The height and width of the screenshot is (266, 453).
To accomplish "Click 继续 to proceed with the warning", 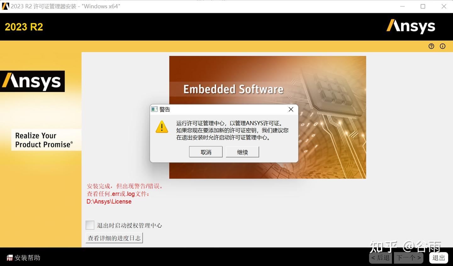I will coord(242,152).
